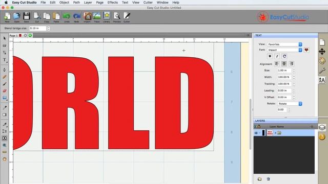Open the Import toolbar icon
Screen dimensions: 328x184
click(87, 17)
